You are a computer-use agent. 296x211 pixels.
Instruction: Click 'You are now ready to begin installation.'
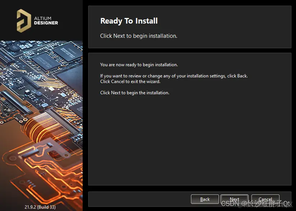click(139, 65)
